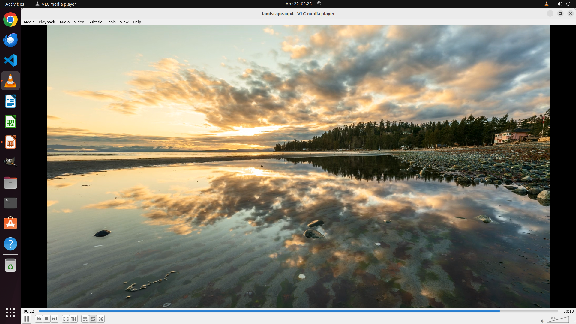Image resolution: width=576 pixels, height=324 pixels.
Task: Stop playback with the stop button
Action: pos(47,319)
